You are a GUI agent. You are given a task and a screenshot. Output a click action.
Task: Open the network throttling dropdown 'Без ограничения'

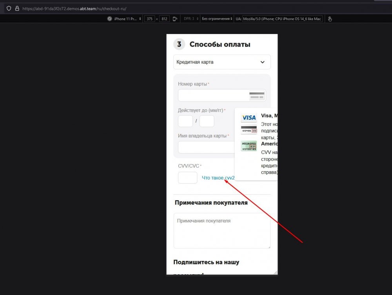(216, 18)
